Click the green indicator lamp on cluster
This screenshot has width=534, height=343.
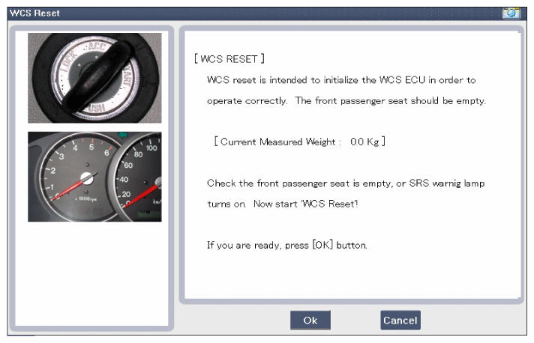(122, 135)
